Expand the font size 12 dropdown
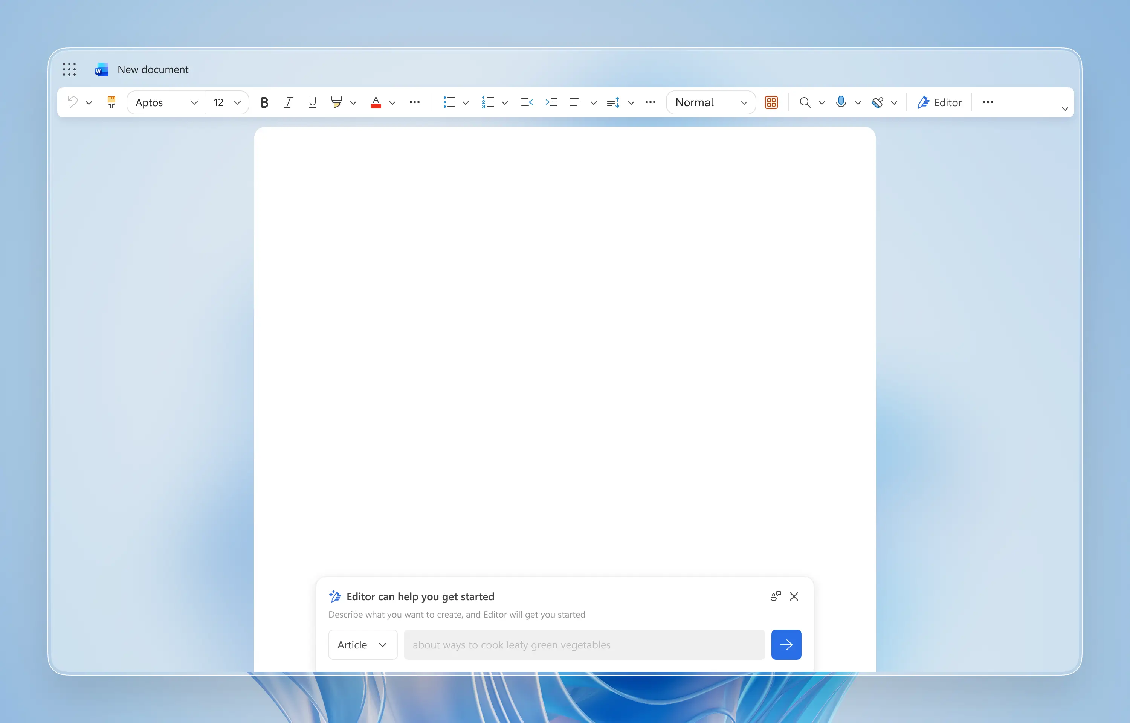Screen dimensions: 1130x723 point(237,102)
